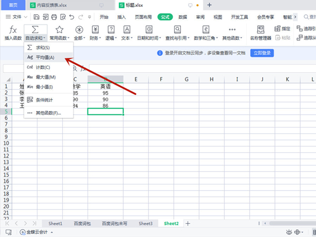316x237 pixels.
Task: Expand the AutoSum dropdown arrow
Action: coord(46,38)
